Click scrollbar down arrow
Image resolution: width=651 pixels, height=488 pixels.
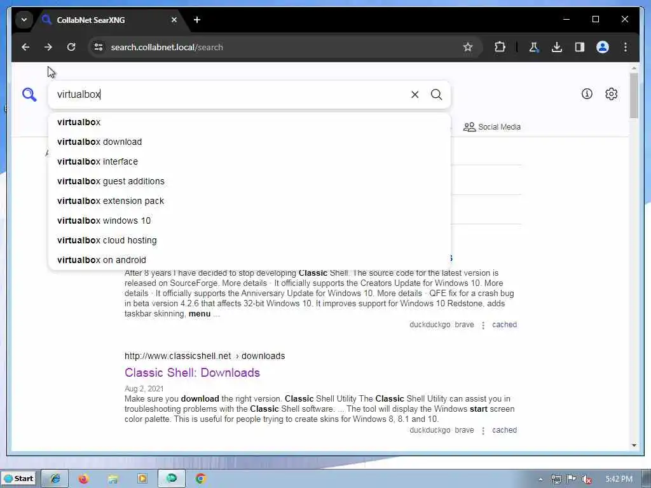(634, 445)
